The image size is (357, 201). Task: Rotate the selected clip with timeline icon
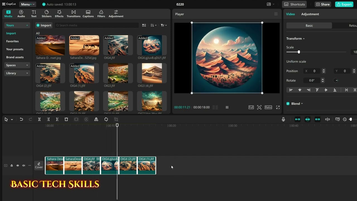106,119
